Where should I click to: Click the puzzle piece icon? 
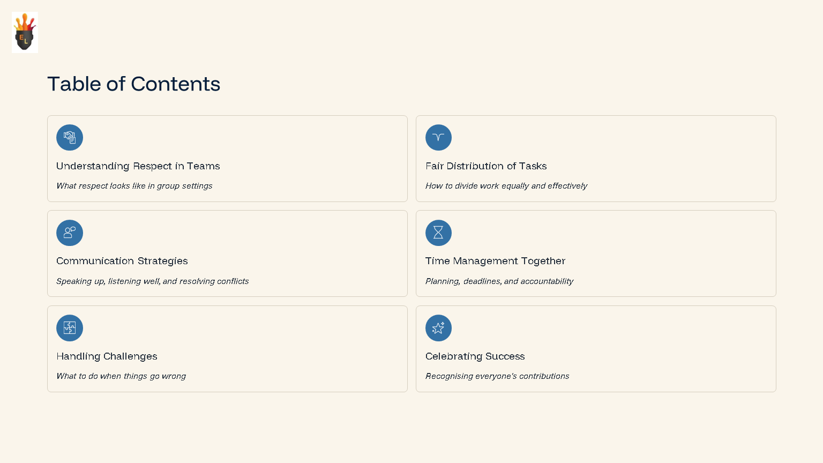pos(70,328)
